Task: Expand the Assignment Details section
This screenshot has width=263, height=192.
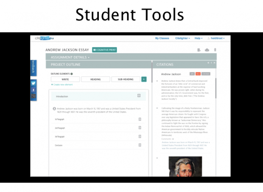Action: pos(70,57)
